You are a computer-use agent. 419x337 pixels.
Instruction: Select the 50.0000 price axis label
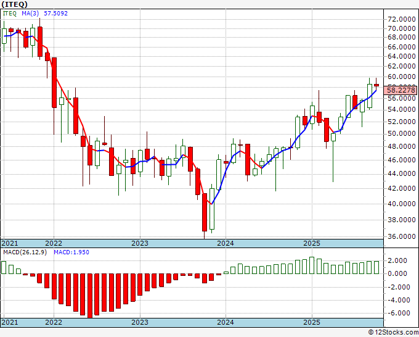point(402,133)
